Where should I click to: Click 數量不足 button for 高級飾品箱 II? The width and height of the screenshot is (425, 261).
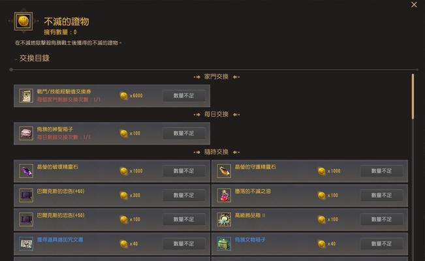click(x=382, y=219)
